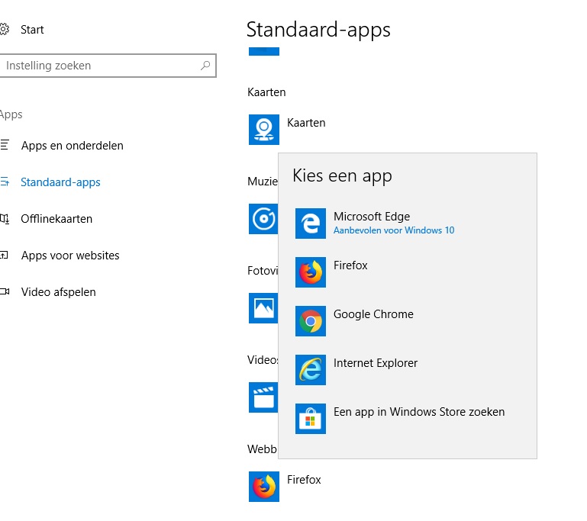The image size is (587, 521).
Task: Click the Standaard-apps page heading
Action: pyautogui.click(x=318, y=30)
